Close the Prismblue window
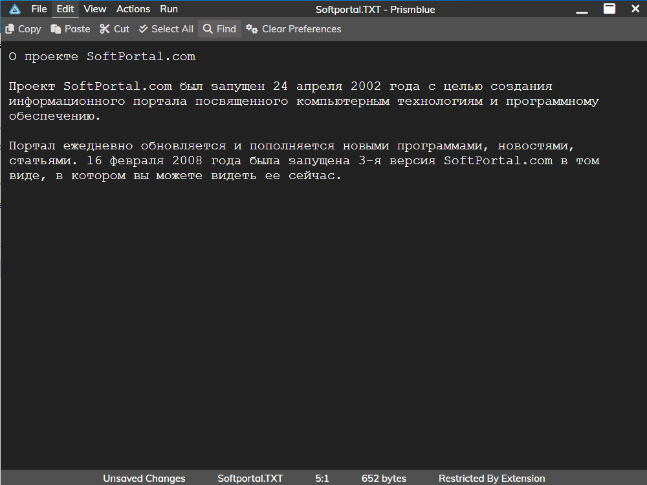Screen dimensions: 647x485 tap(635, 8)
